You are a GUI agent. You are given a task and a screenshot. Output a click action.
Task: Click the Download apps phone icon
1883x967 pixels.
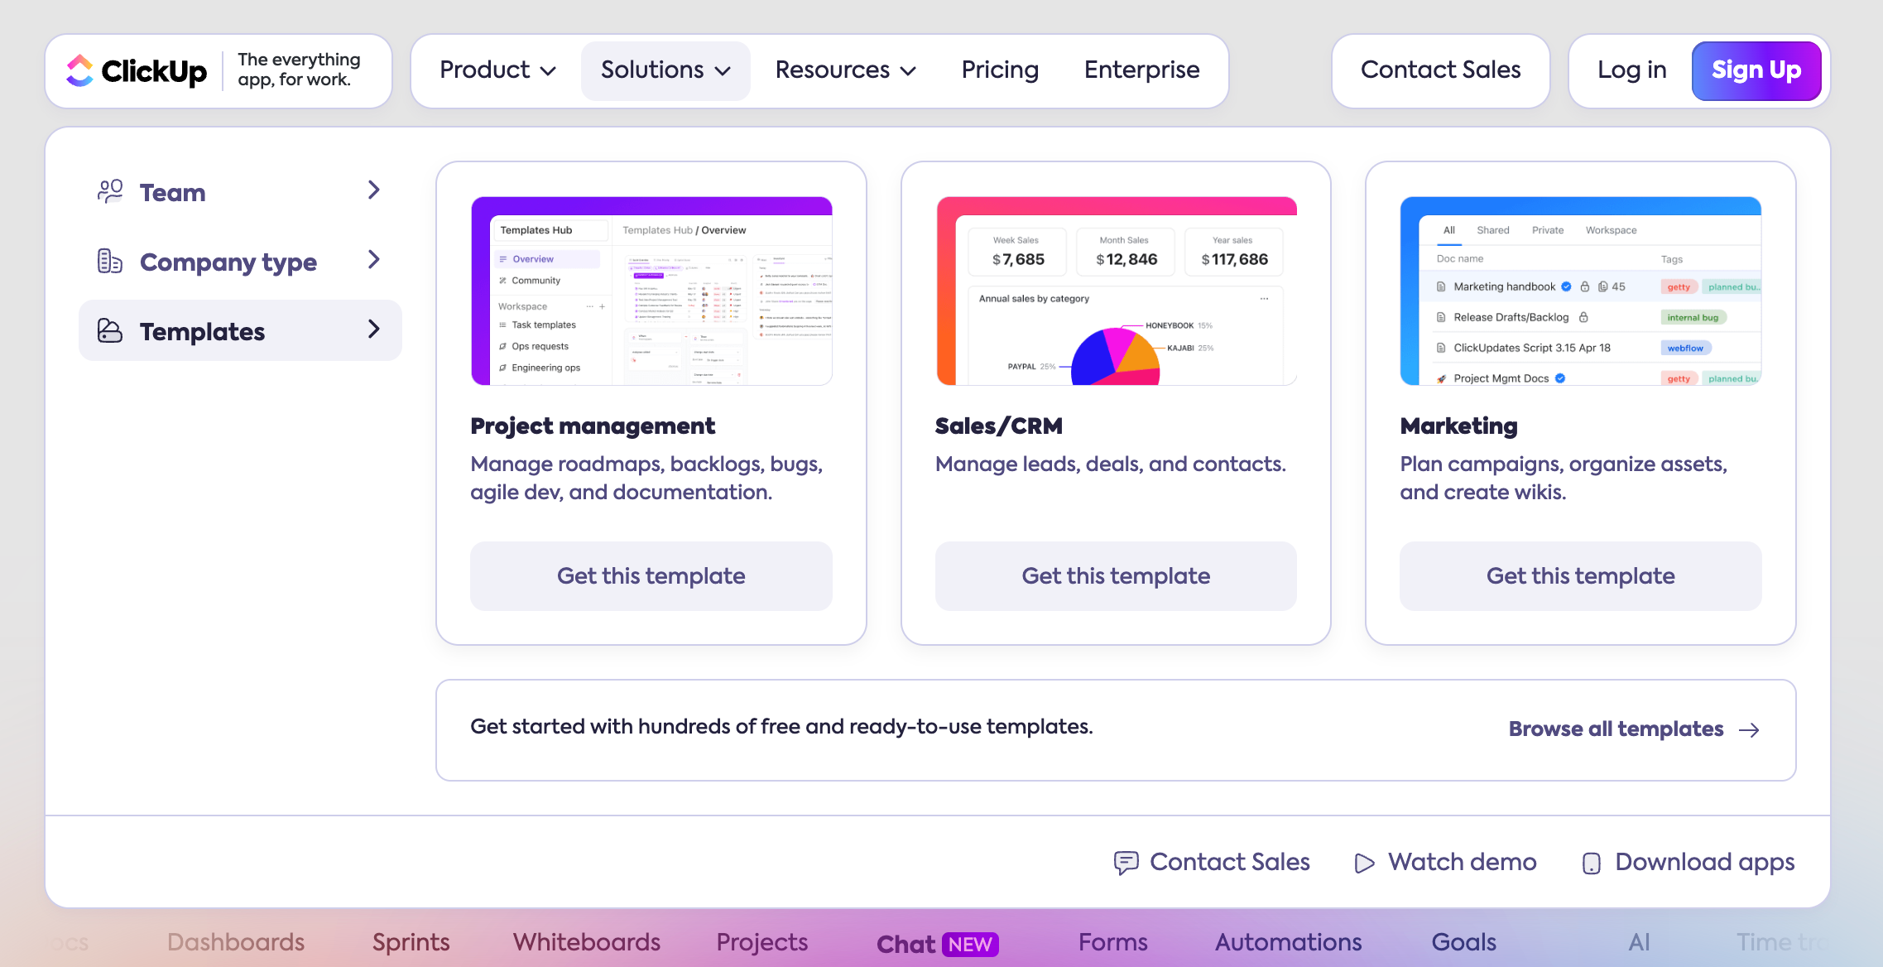pos(1591,863)
